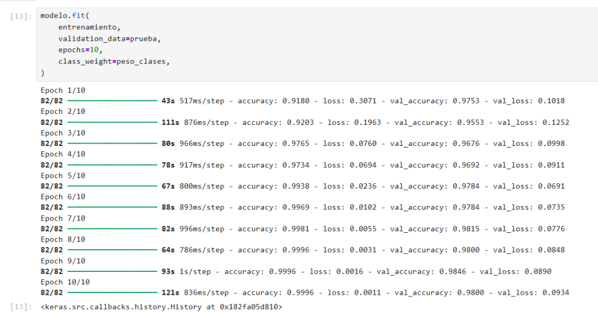598x314 pixels.
Task: Click the Epoch 3/10 accuracy 0.9765 value
Action: click(x=296, y=144)
